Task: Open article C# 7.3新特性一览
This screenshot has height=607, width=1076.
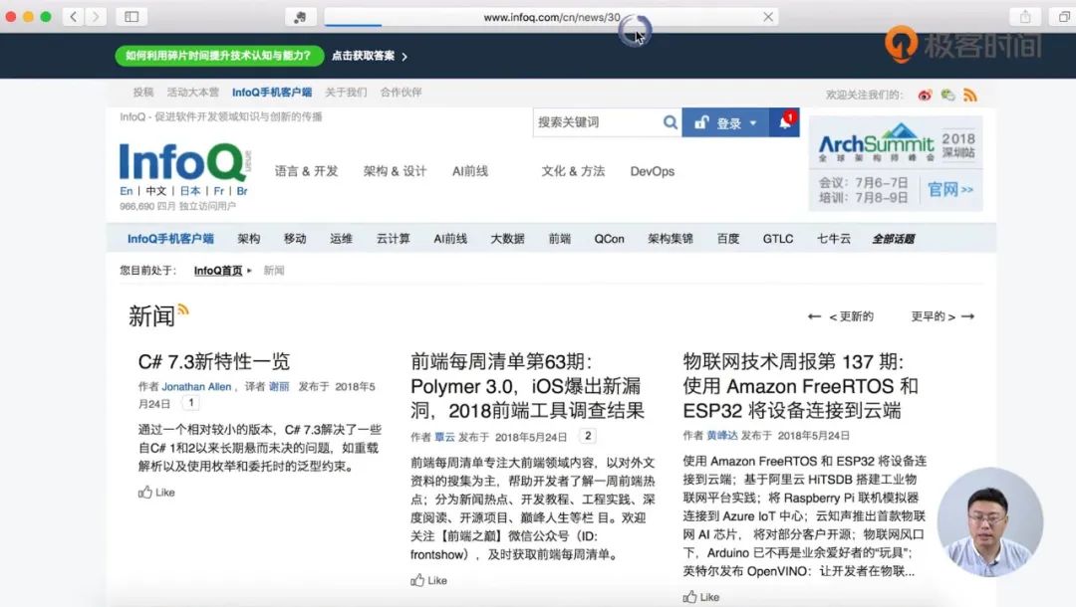Action: 214,362
